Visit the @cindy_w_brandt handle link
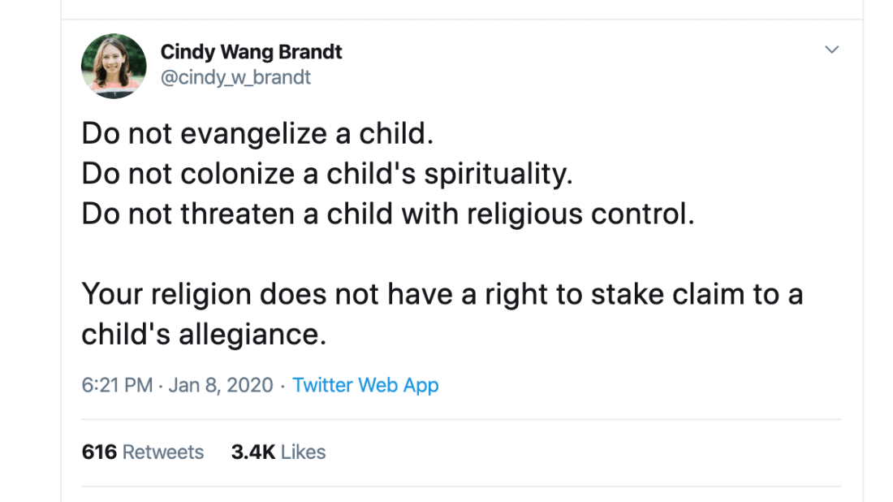The height and width of the screenshot is (502, 893). click(x=235, y=77)
